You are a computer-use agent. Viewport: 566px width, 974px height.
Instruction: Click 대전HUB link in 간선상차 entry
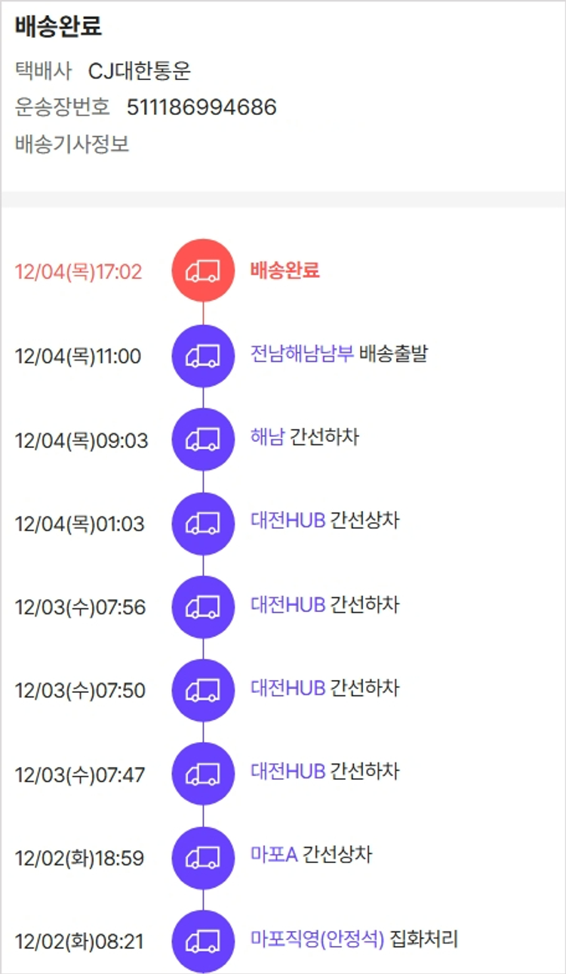coord(288,521)
